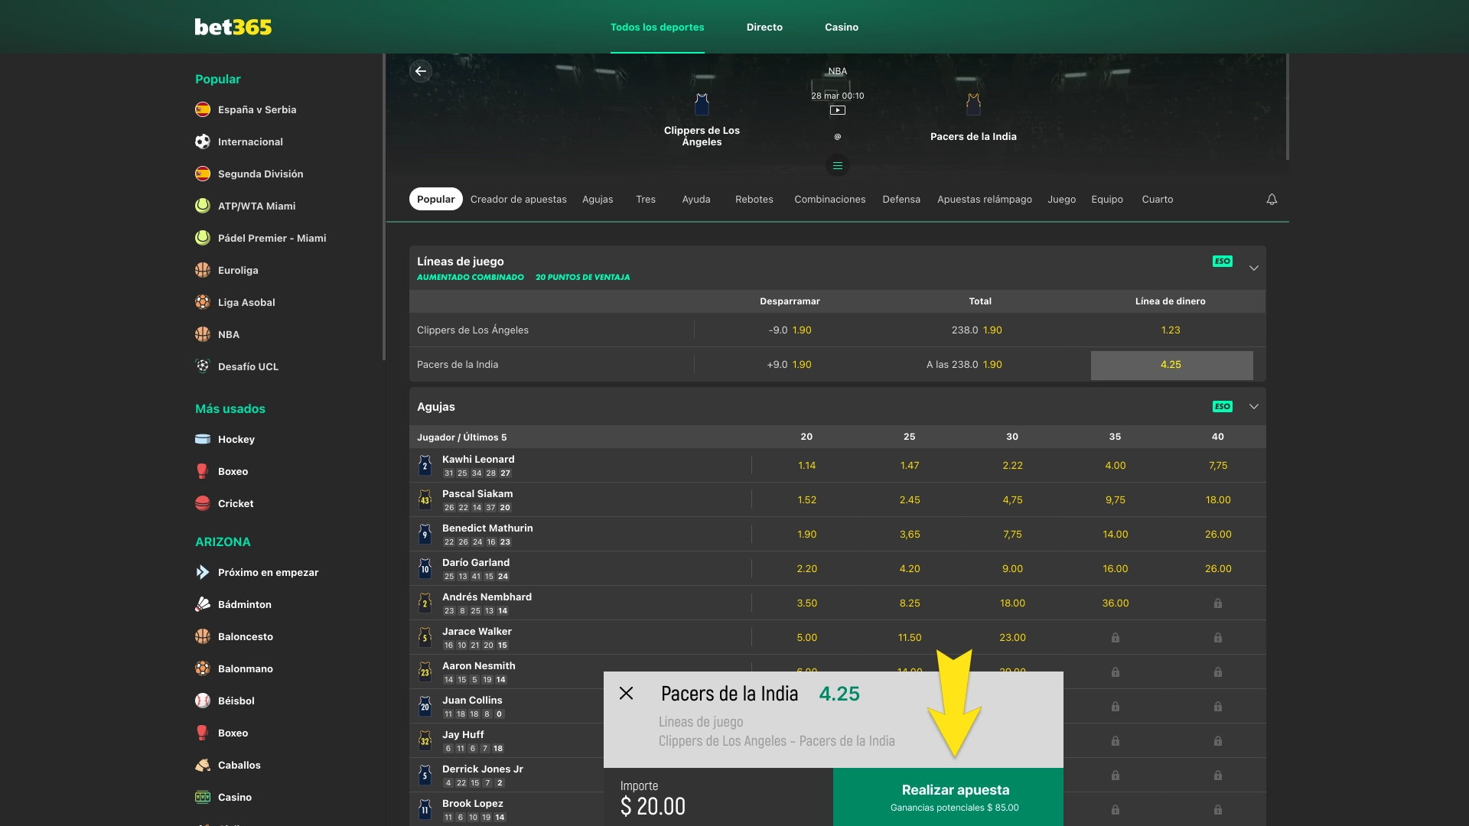Viewport: 1469px width, 826px height.
Task: Click the Próximo en empezar icon
Action: click(x=203, y=572)
